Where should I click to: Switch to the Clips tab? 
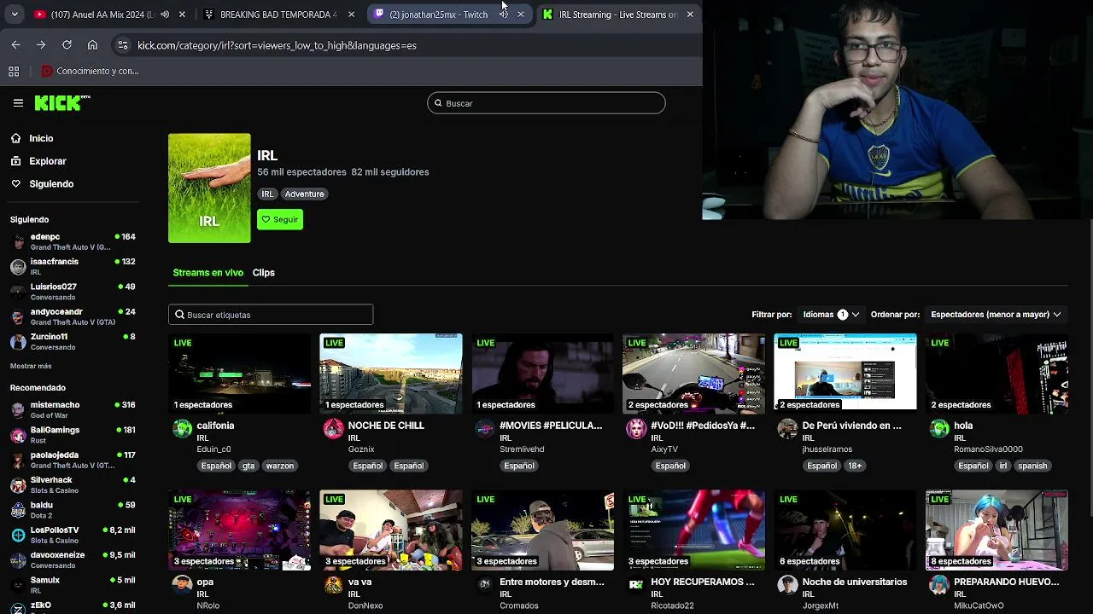[263, 273]
